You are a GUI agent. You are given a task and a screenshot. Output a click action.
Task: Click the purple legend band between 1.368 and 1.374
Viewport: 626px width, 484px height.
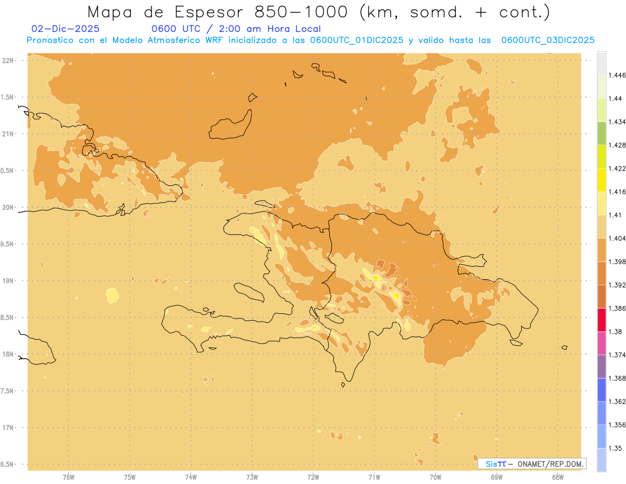(x=601, y=367)
